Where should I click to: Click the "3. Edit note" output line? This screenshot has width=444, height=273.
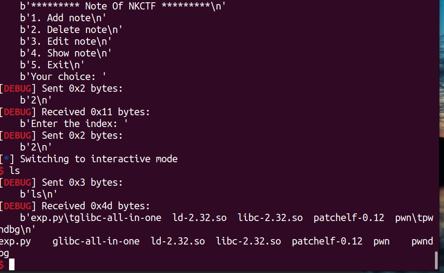tap(66, 42)
